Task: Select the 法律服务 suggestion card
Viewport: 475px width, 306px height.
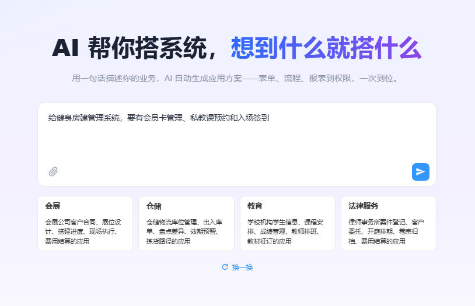Action: [389, 223]
